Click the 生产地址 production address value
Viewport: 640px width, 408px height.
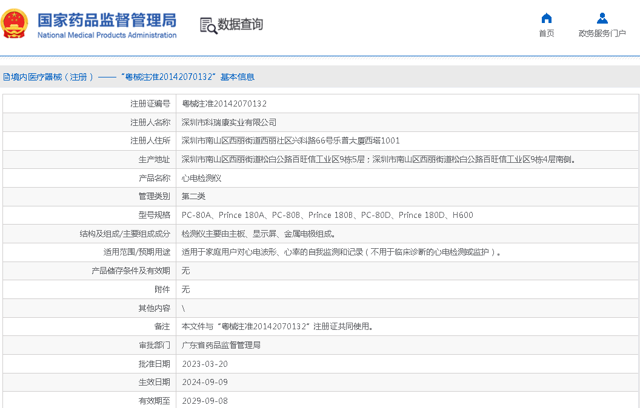coord(379,160)
